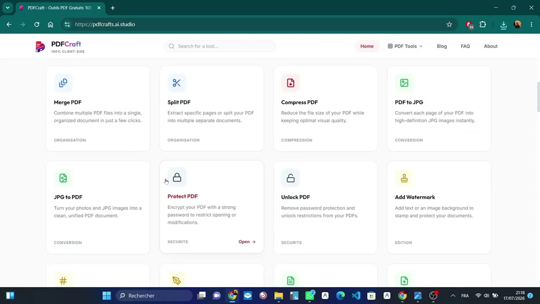Screen dimensions: 540x304
Task: Open the Blog page
Action: (x=442, y=46)
